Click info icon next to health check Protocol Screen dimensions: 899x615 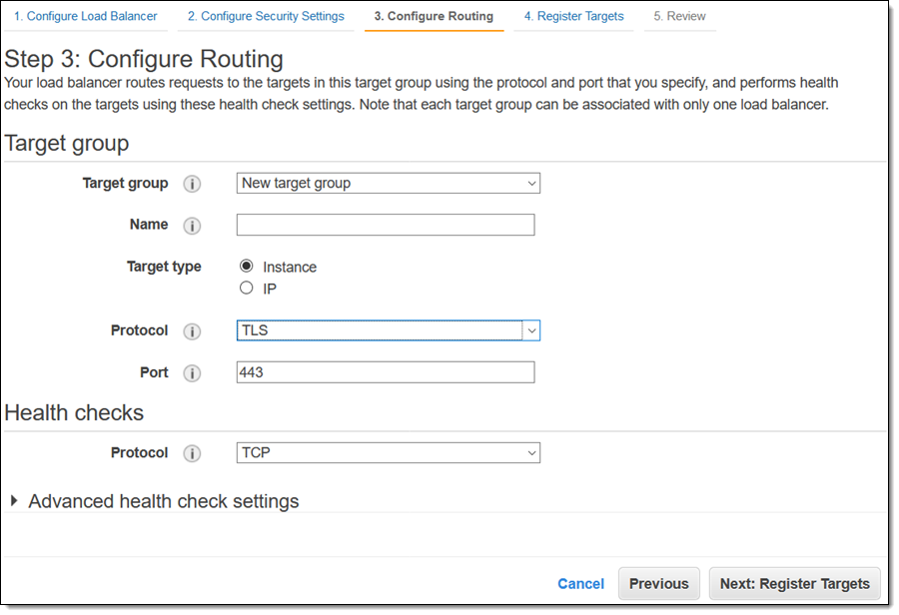[192, 453]
